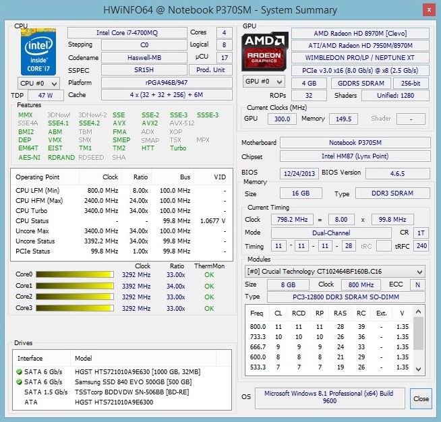This screenshot has height=422, width=441.
Task: Click the GPU clock 300.0 field
Action: click(x=282, y=119)
